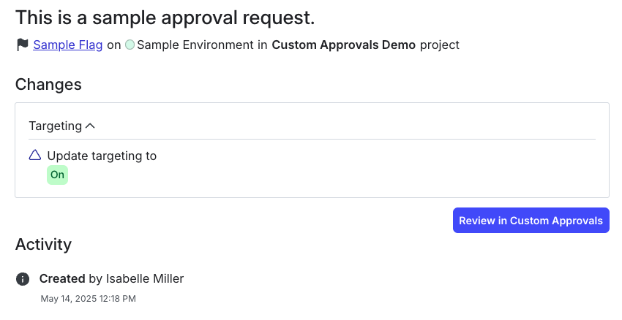622x320 pixels.
Task: Collapse the Targeting section chevron
Action: [91, 126]
